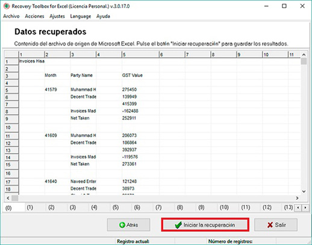Click cell with value 392937

140,150
